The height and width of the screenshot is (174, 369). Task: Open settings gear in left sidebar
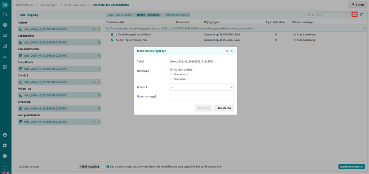5,146
